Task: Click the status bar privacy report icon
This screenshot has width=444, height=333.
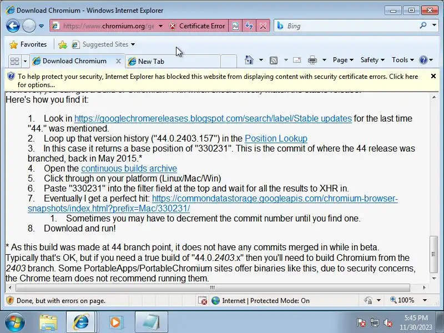Action: click(x=368, y=300)
